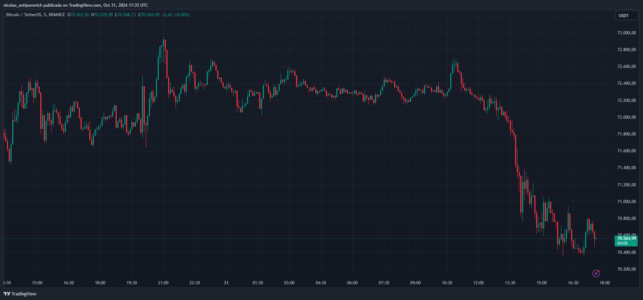The height and width of the screenshot is (300, 643).
Task: Click the 72.600,00 price axis label
Action: 627,67
